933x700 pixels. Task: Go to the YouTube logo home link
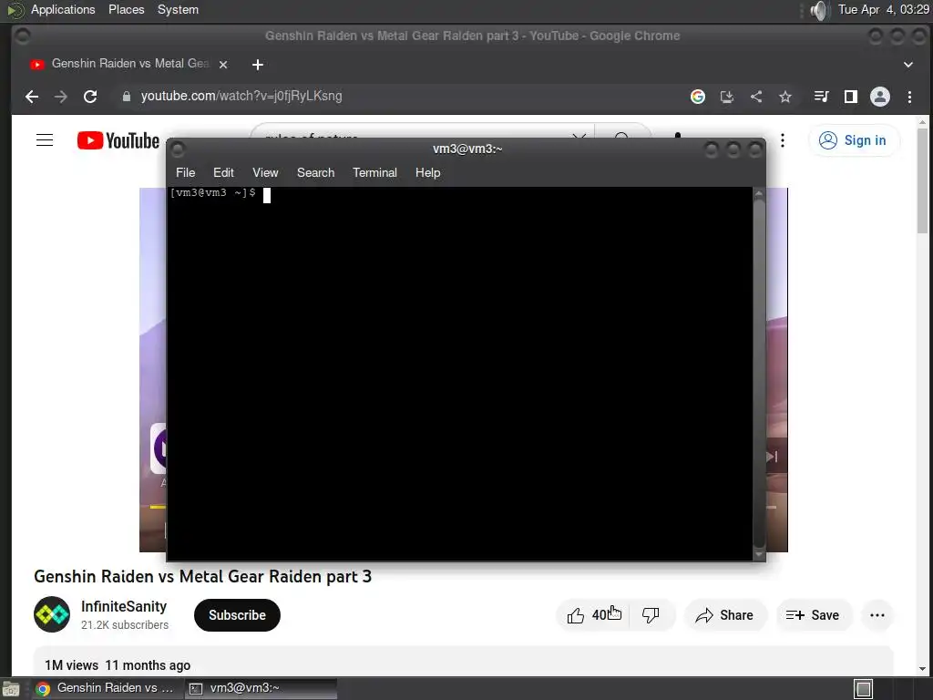[118, 140]
